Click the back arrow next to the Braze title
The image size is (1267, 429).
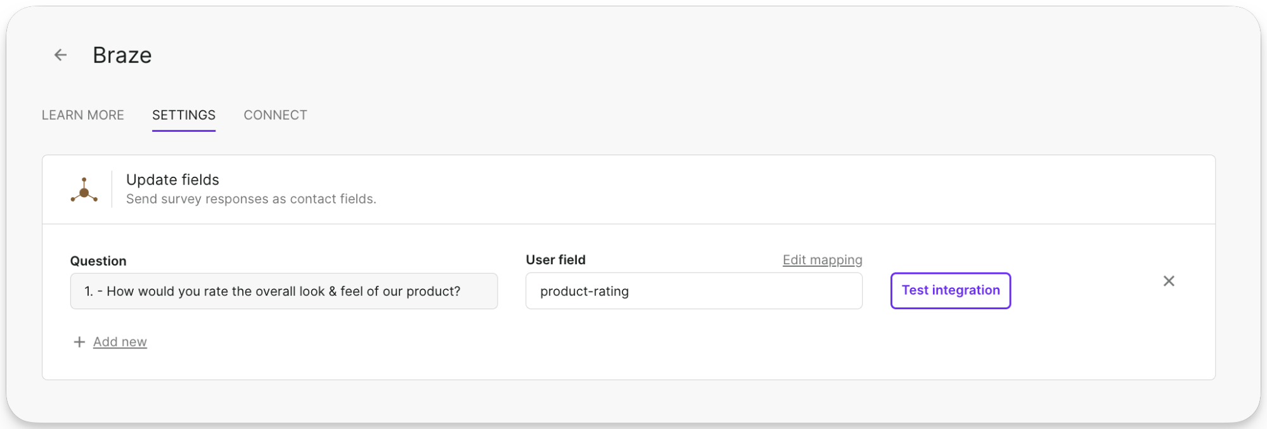tap(60, 54)
